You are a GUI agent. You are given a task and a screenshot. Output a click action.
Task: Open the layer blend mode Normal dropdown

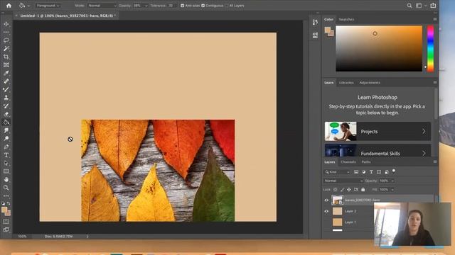coord(343,181)
